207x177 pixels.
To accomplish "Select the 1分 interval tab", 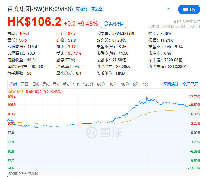I will (146, 84).
